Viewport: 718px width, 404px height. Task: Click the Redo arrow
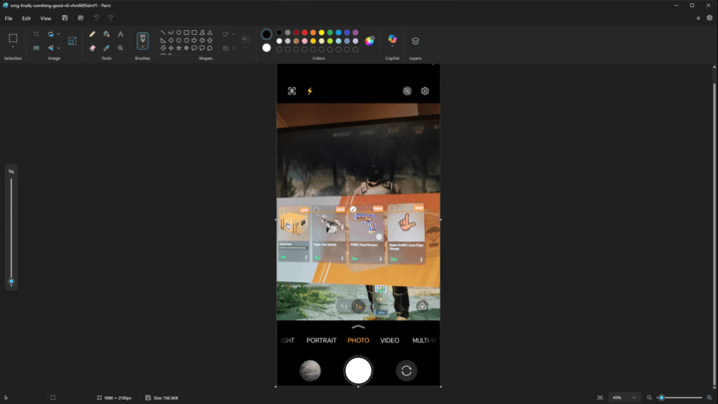(111, 18)
